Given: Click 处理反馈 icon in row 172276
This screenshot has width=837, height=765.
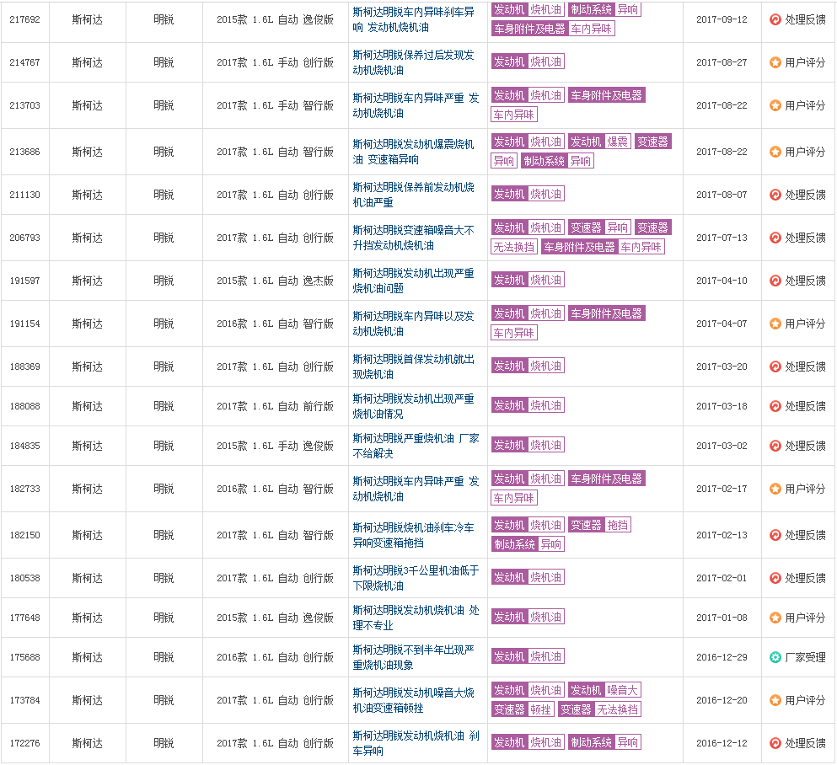Looking at the screenshot, I should pyautogui.click(x=775, y=743).
